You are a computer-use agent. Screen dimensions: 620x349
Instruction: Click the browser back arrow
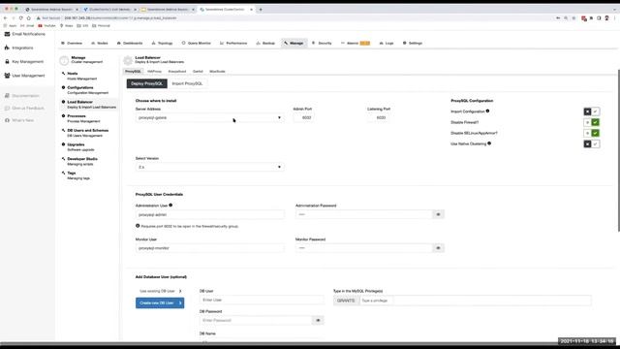click(x=5, y=18)
